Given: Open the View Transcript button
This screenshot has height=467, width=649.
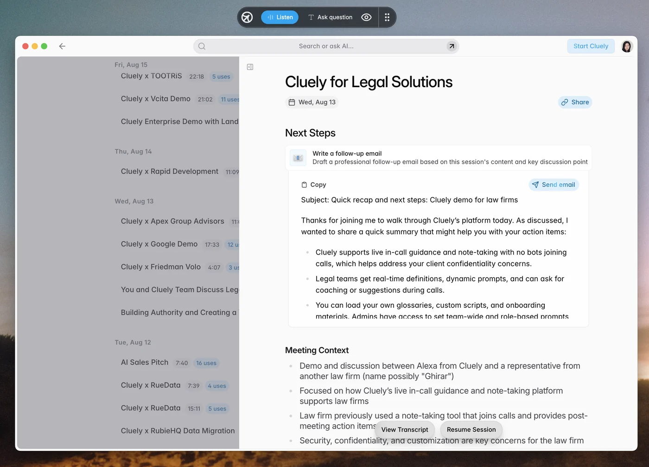Looking at the screenshot, I should tap(405, 429).
